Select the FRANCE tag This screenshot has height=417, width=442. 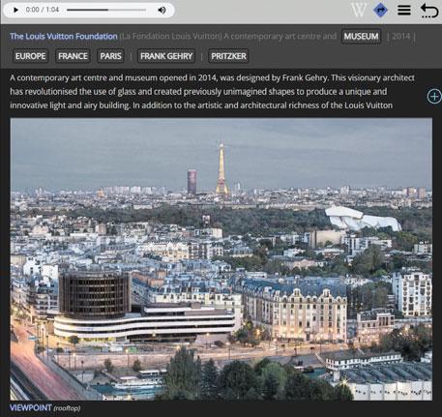click(x=73, y=56)
